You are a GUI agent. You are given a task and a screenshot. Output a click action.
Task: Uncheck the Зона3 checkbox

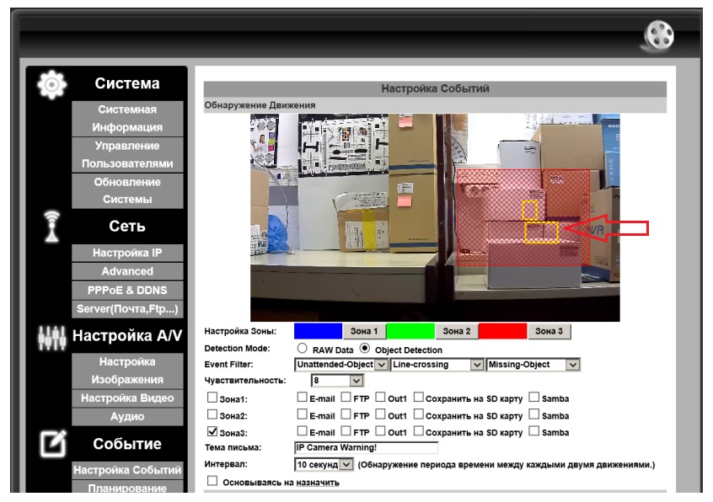(x=212, y=431)
